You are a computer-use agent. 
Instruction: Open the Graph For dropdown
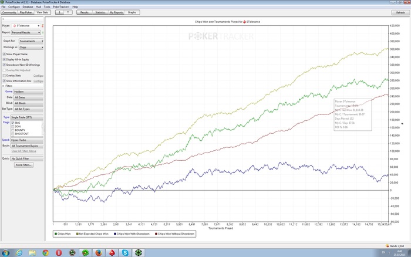[x=31, y=41]
